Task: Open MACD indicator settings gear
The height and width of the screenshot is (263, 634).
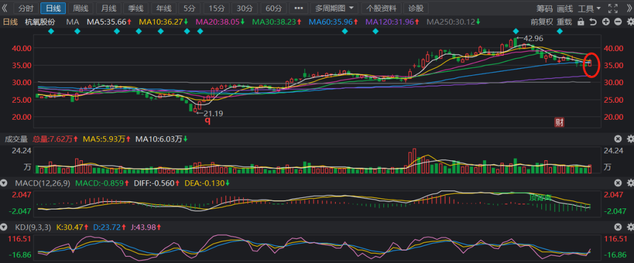Action: click(x=629, y=183)
